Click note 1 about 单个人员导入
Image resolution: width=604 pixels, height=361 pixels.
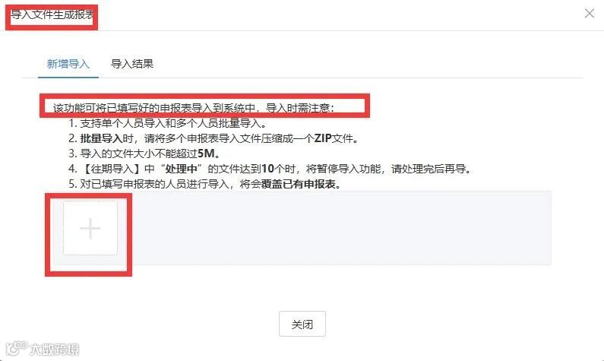point(167,123)
